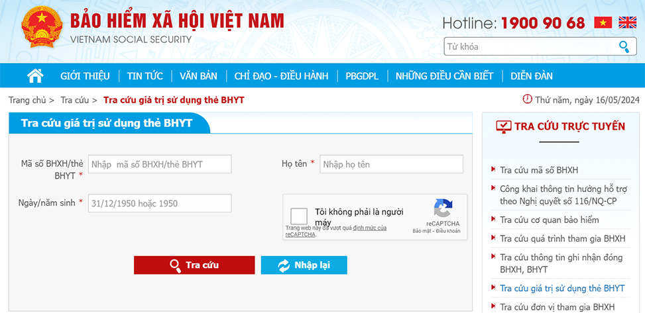Open the VĂN BẢN menu item

198,76
